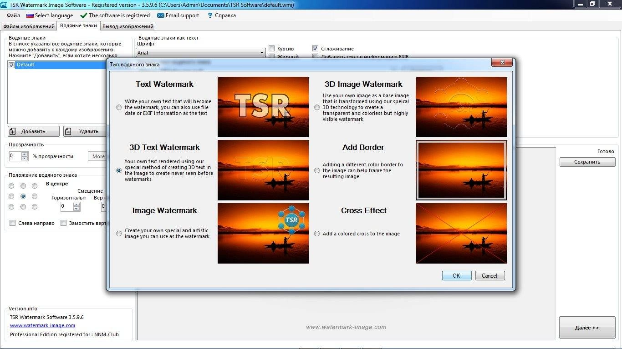The height and width of the screenshot is (349, 622).
Task: Click the Image Watermark sample thumbnail
Action: click(x=263, y=233)
